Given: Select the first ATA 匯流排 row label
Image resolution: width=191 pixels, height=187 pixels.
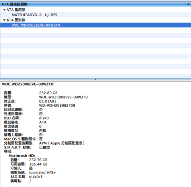Looking at the screenshot, I should tap(16, 10).
